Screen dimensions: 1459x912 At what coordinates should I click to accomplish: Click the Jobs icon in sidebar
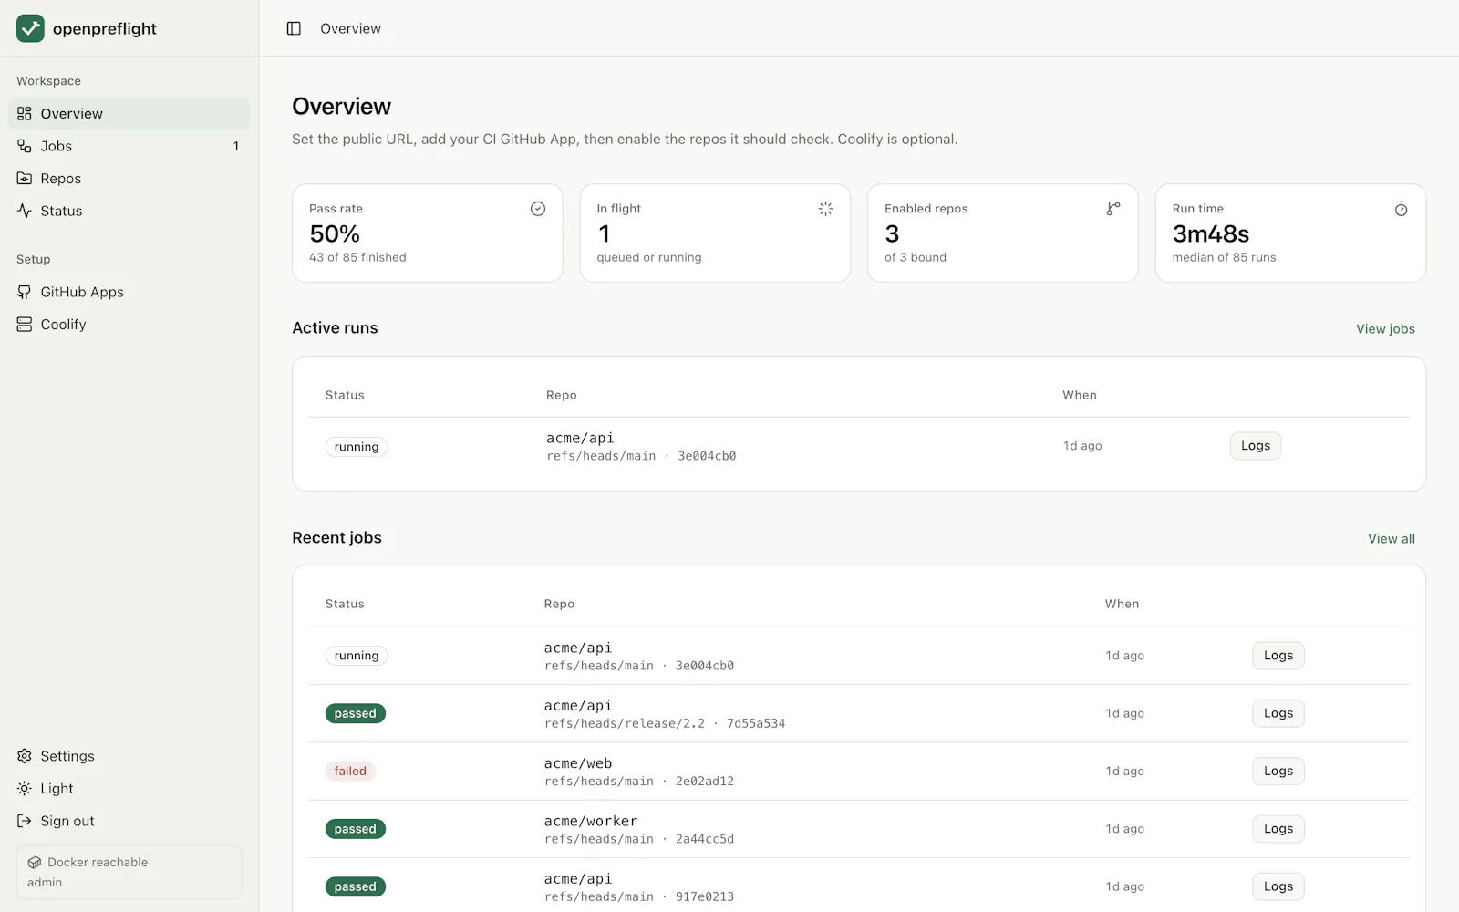point(25,146)
